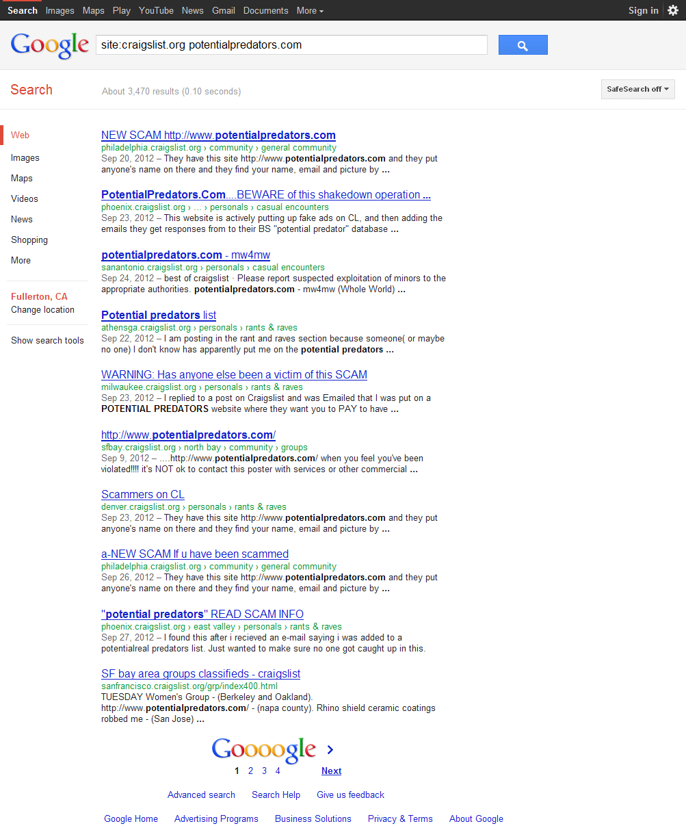Click Give us feedback link

pyautogui.click(x=350, y=795)
